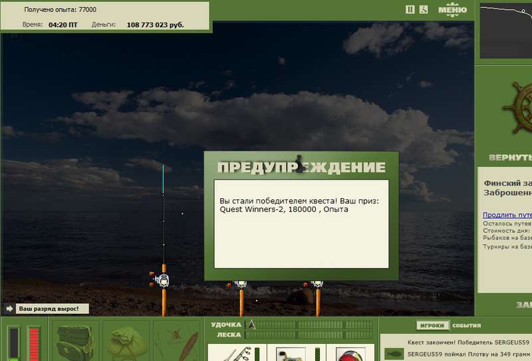Select the reel equipment slot

(296, 353)
